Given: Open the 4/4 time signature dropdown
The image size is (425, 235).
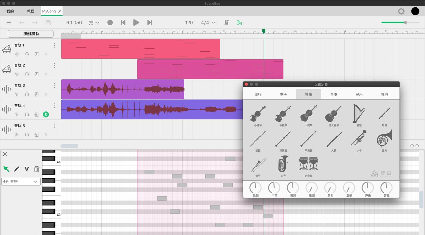Looking at the screenshot, I should pos(208,22).
